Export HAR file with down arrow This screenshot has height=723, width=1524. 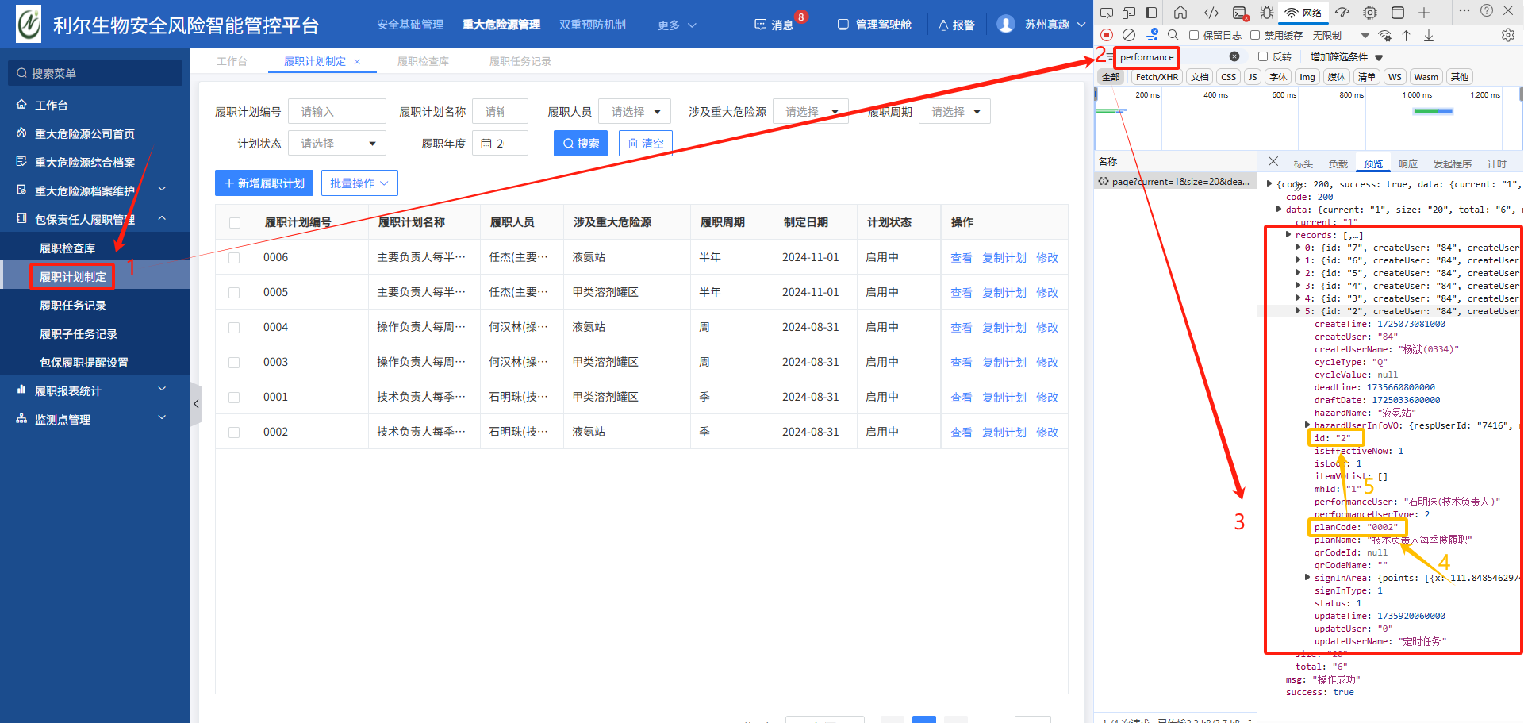pyautogui.click(x=1428, y=35)
